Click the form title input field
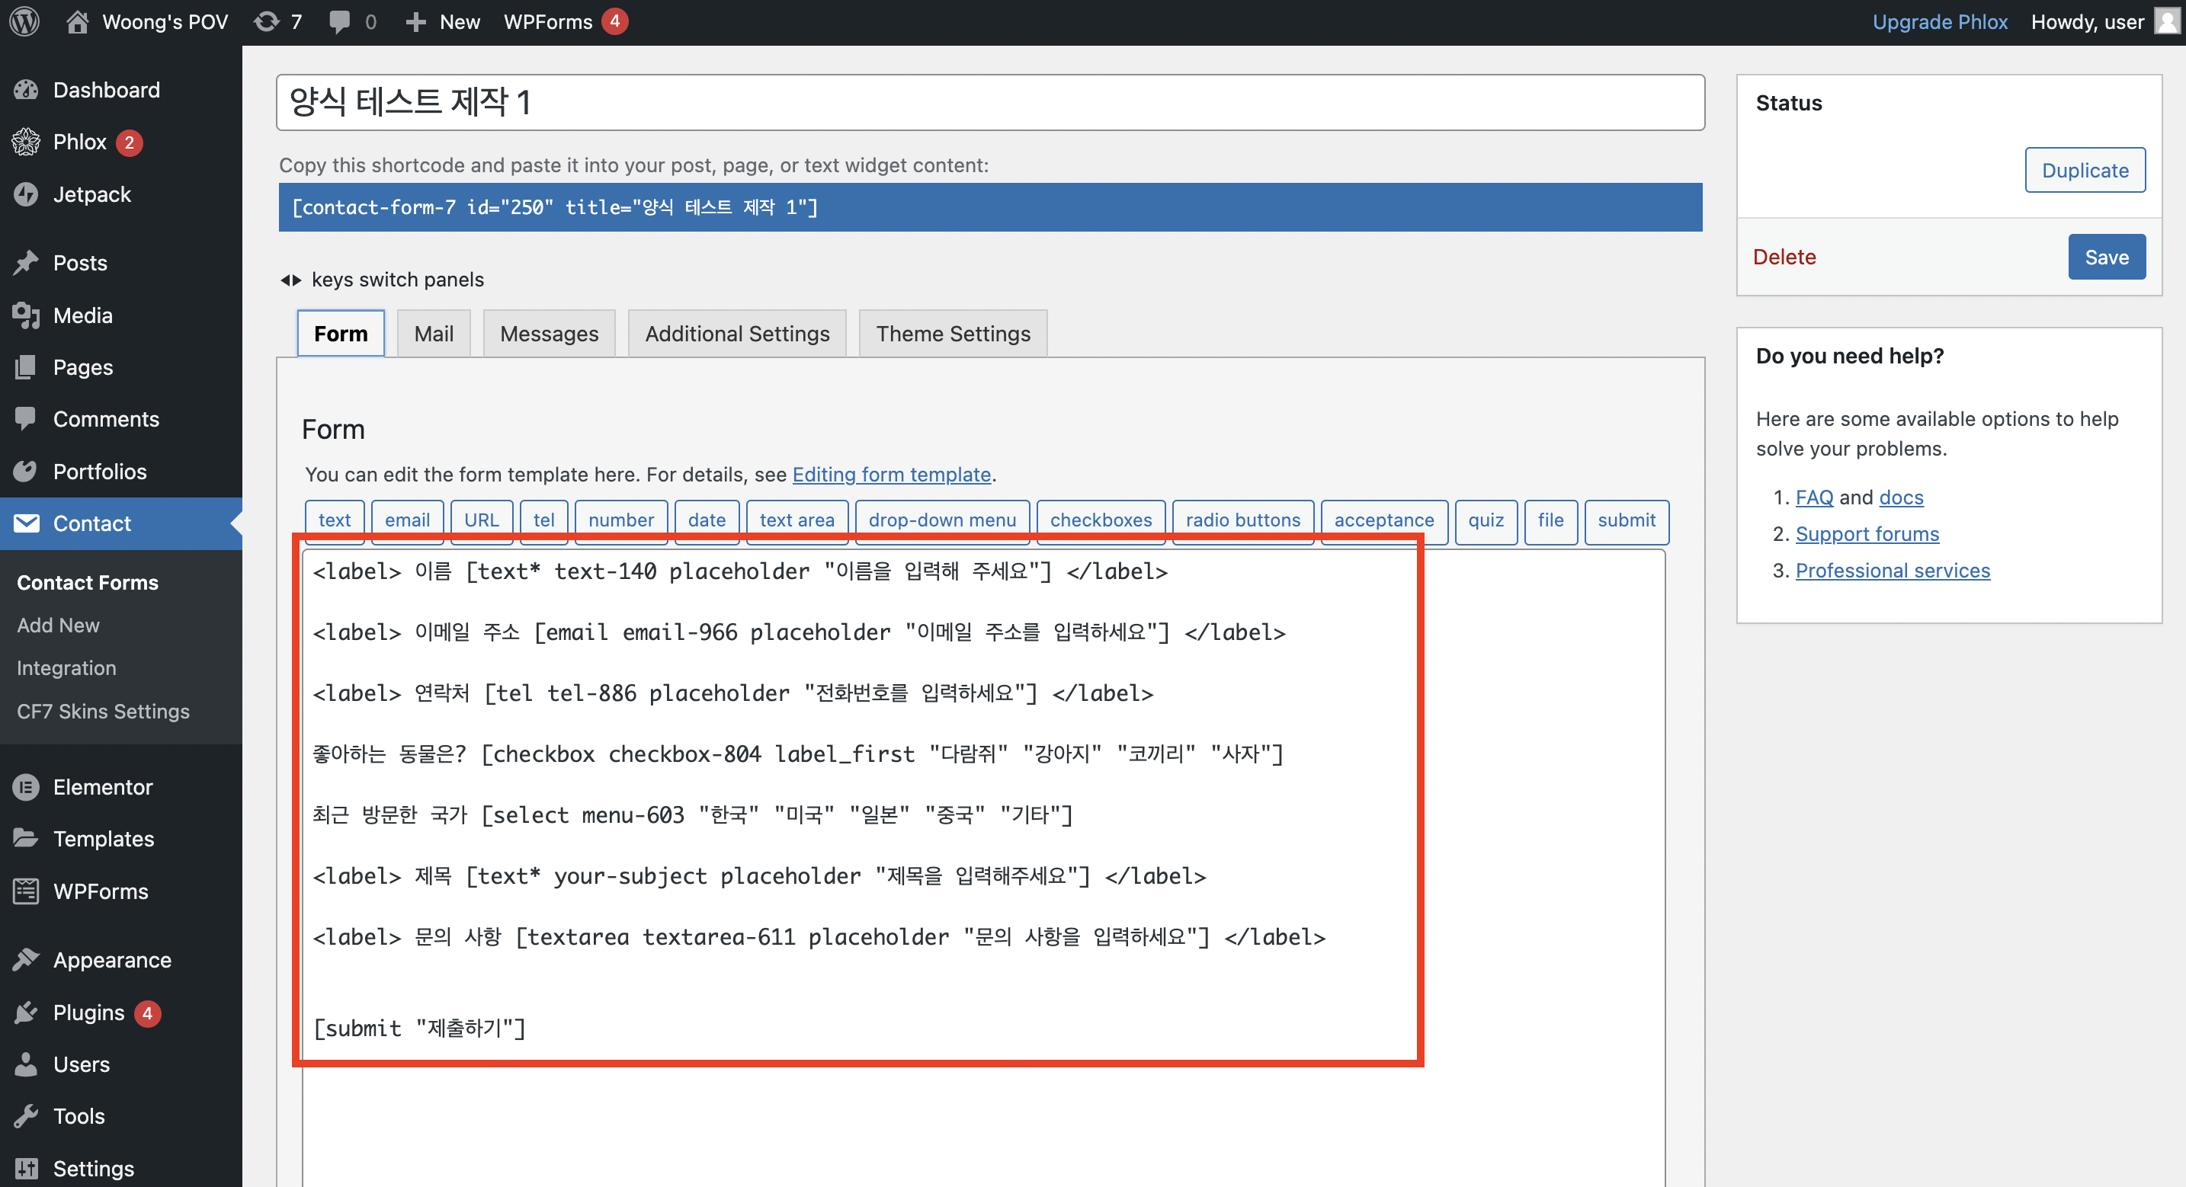Viewport: 2186px width, 1187px height. pyautogui.click(x=989, y=103)
